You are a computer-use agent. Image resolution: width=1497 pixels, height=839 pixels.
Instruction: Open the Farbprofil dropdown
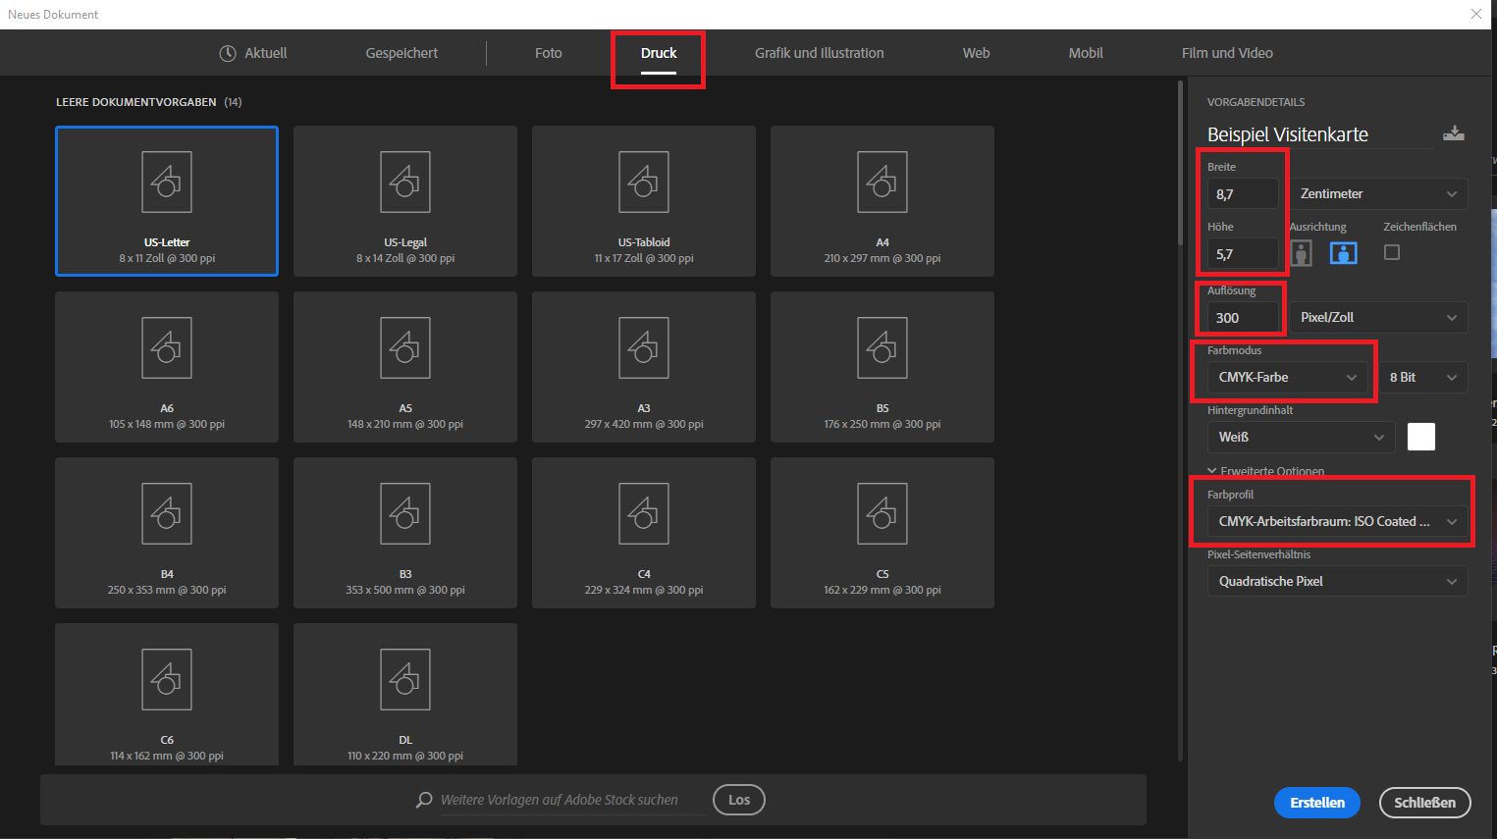(x=1336, y=521)
